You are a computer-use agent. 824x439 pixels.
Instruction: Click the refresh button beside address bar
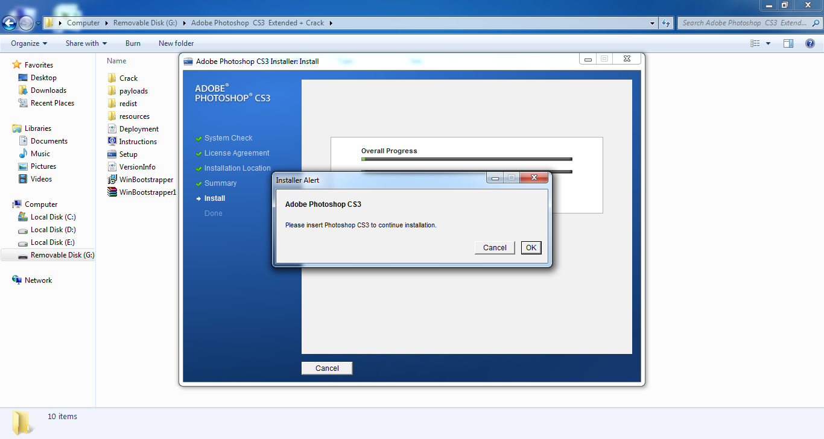[666, 23]
